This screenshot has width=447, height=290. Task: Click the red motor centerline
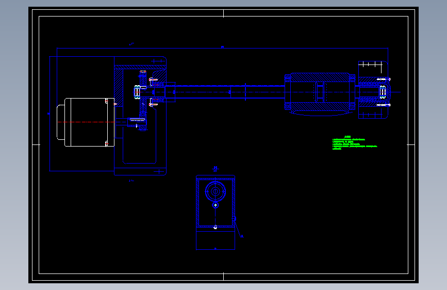pos(86,122)
